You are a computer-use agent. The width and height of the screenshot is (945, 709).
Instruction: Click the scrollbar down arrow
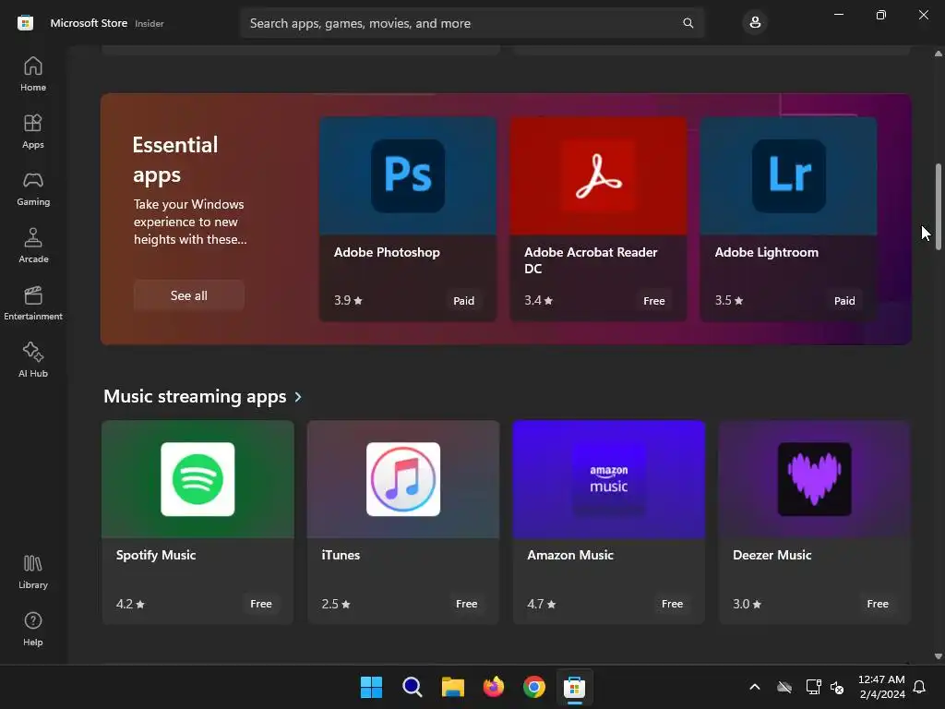pyautogui.click(x=939, y=656)
